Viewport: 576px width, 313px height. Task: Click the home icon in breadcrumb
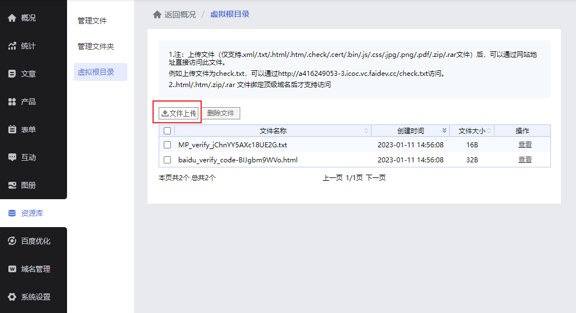point(157,15)
